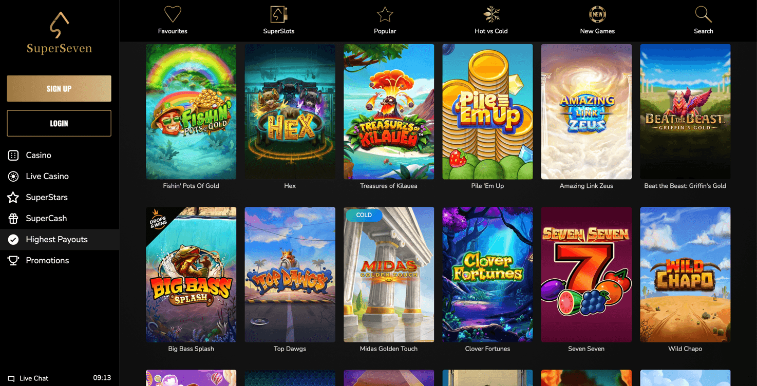Image resolution: width=757 pixels, height=386 pixels.
Task: Open New Games via the badge icon
Action: click(597, 14)
